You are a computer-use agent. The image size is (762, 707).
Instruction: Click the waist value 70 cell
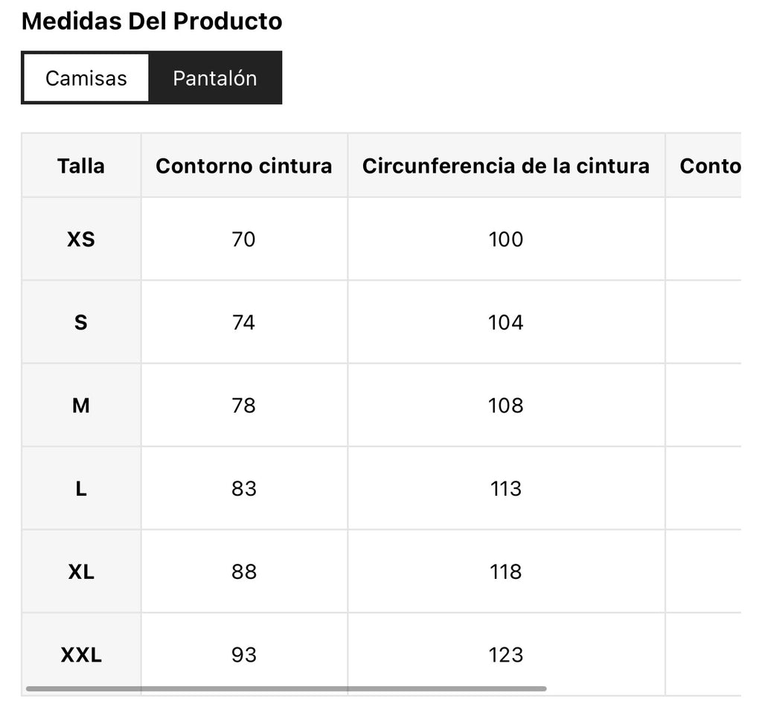(x=244, y=239)
